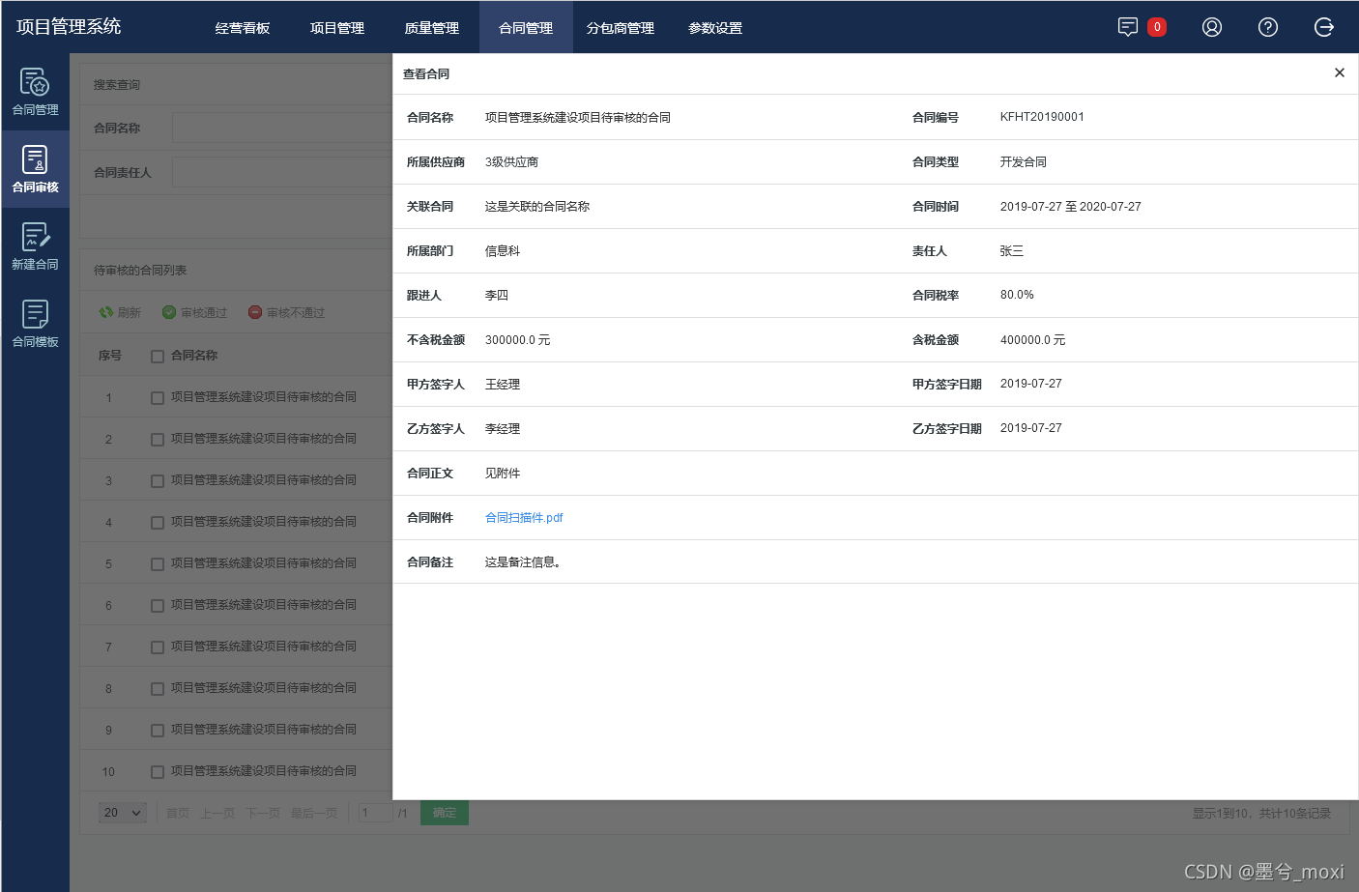Check the 合同名称 select-all checkbox
Image resolution: width=1359 pixels, height=892 pixels.
pos(157,355)
